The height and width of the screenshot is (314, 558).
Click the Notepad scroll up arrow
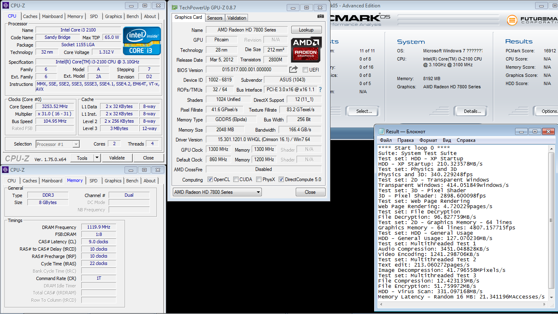coord(551,148)
